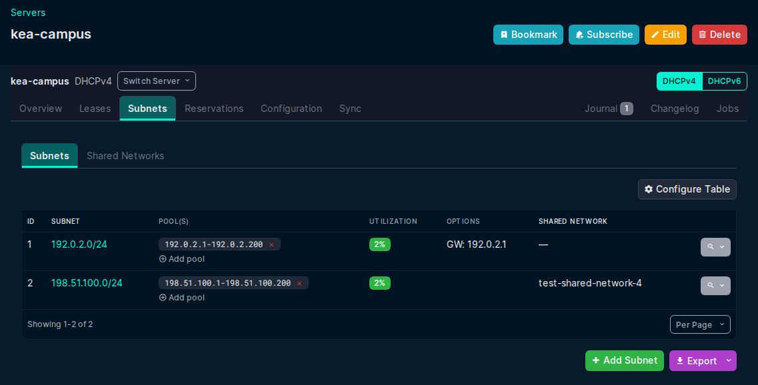Go to Servers breadcrumb
Image resolution: width=758 pixels, height=385 pixels.
[x=28, y=13]
